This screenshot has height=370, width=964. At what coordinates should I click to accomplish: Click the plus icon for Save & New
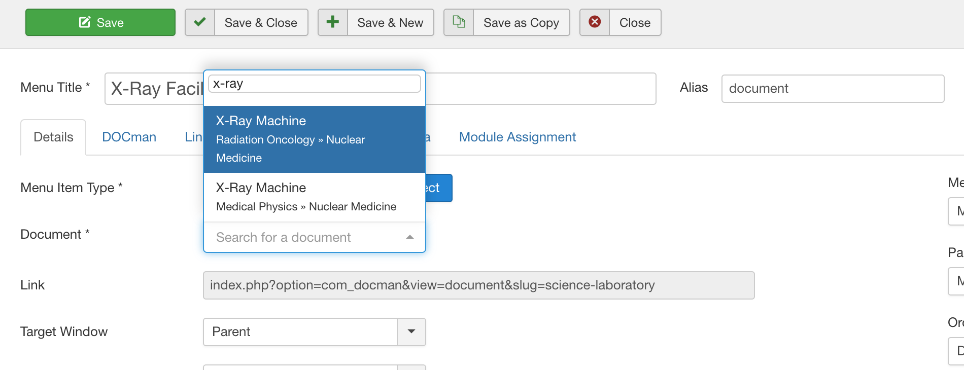pos(333,22)
